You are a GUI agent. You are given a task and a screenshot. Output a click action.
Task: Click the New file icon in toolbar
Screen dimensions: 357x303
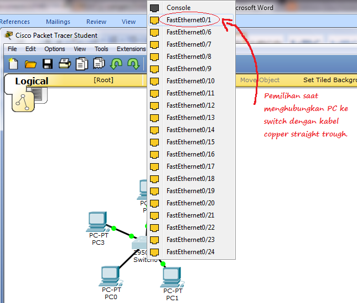[13, 64]
